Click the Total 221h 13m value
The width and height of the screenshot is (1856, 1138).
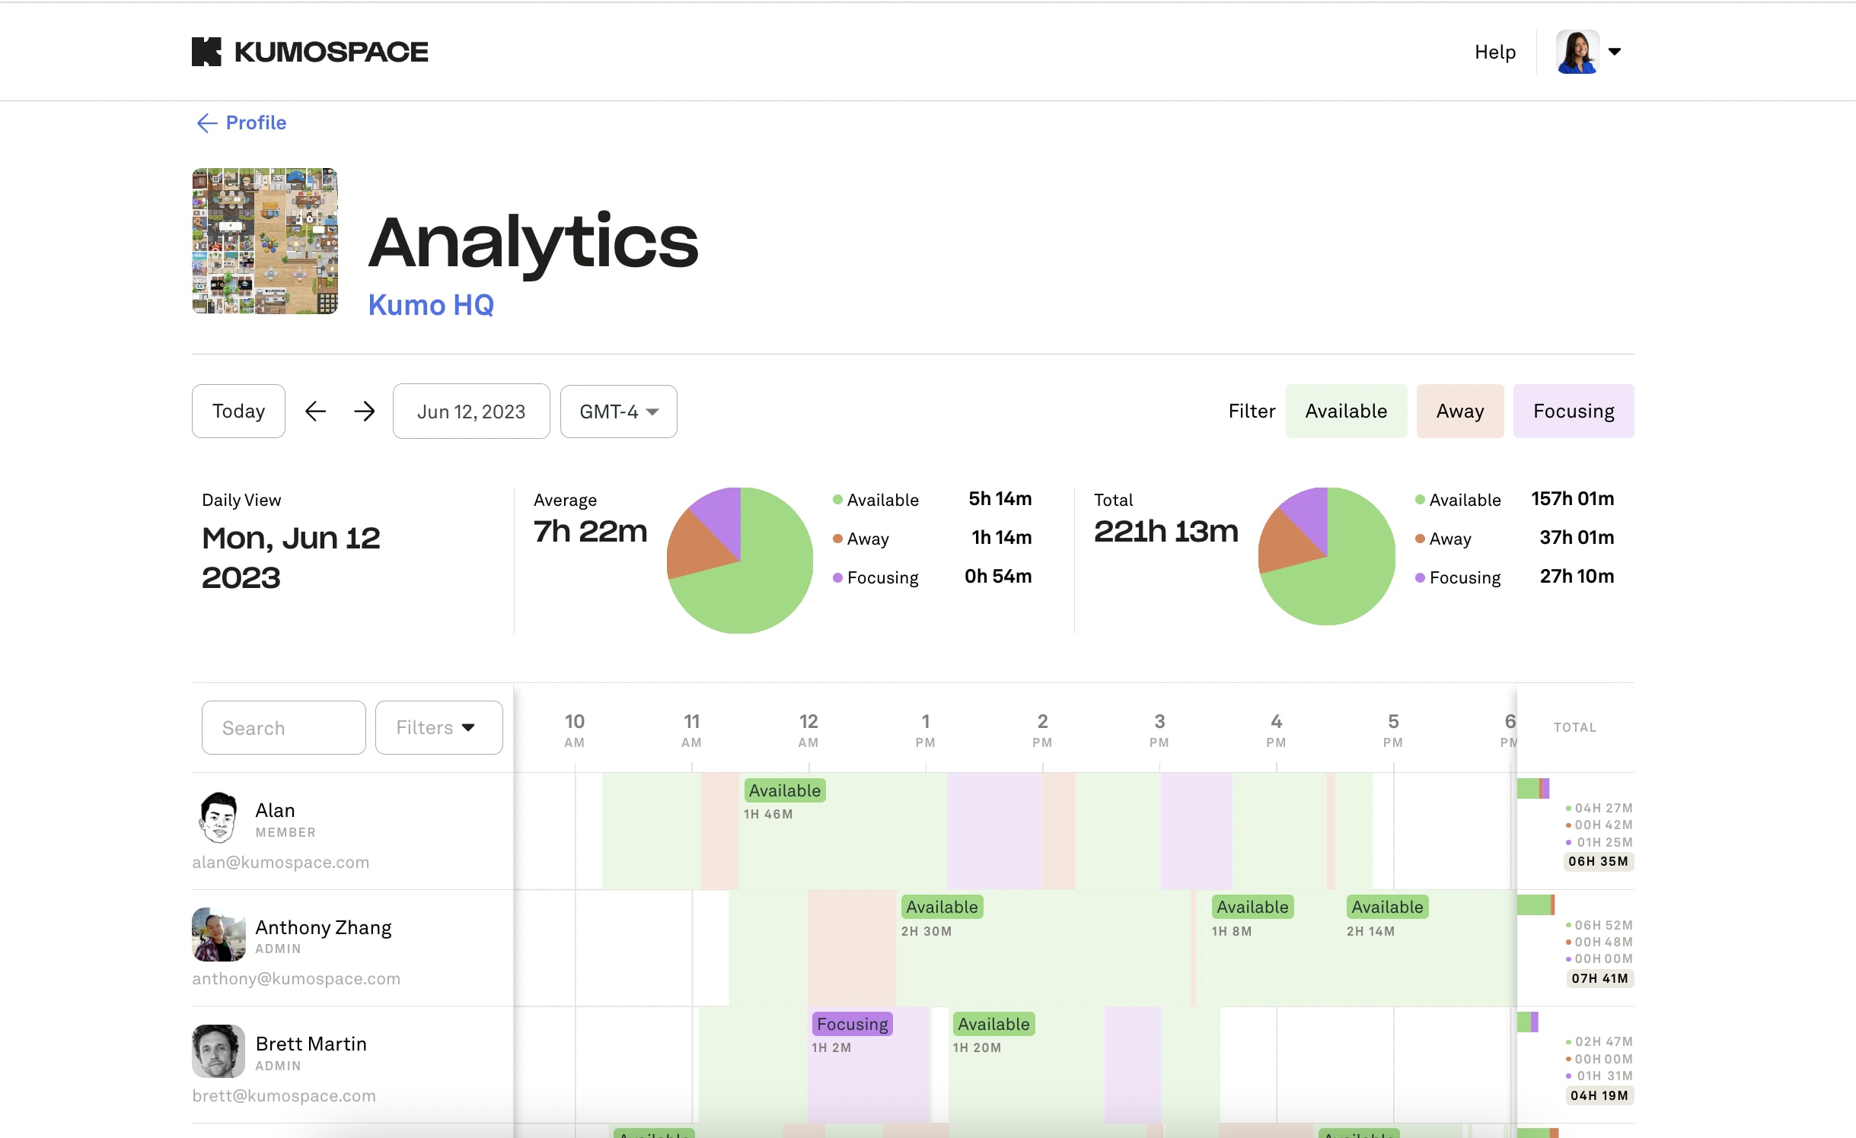click(1166, 531)
